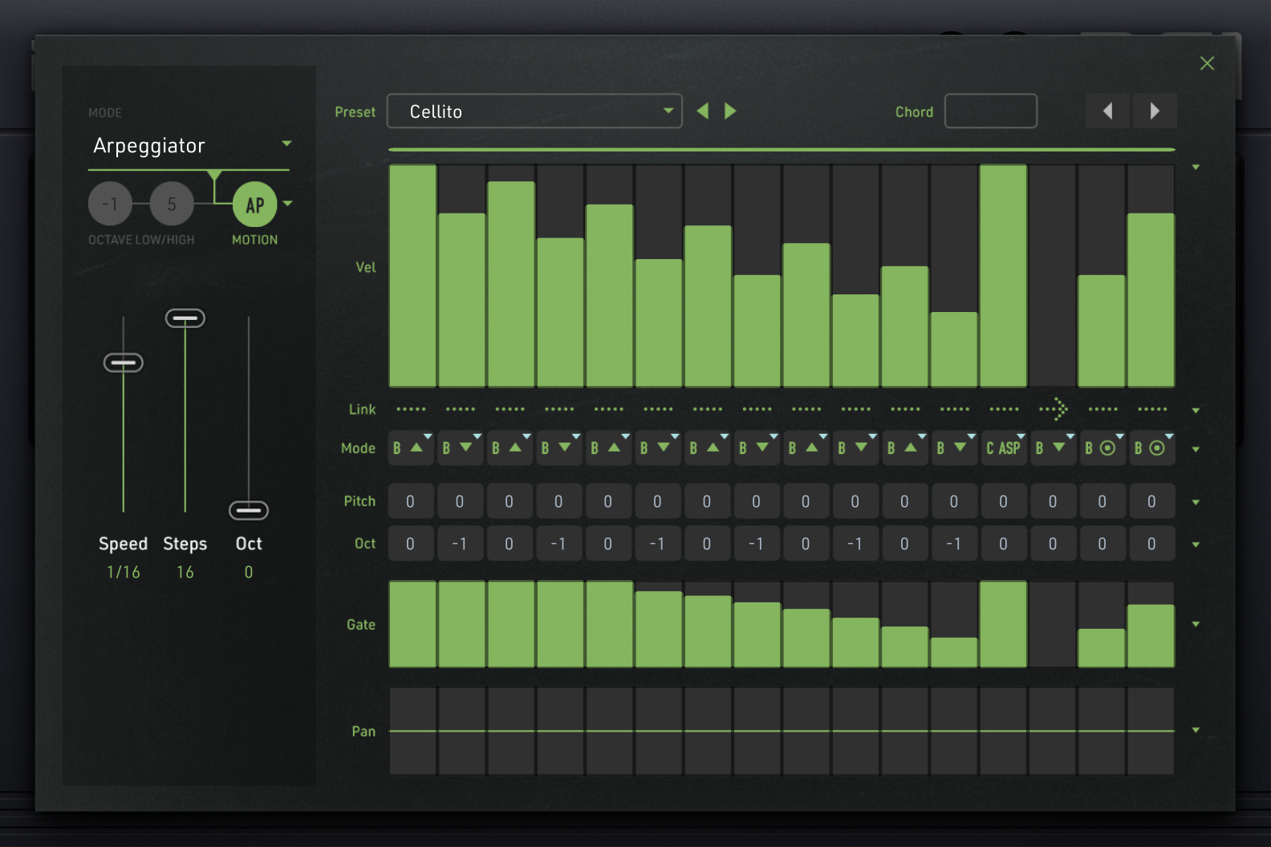Click the step 14 link arrow icon
Viewport: 1271px width, 847px height.
[1053, 409]
